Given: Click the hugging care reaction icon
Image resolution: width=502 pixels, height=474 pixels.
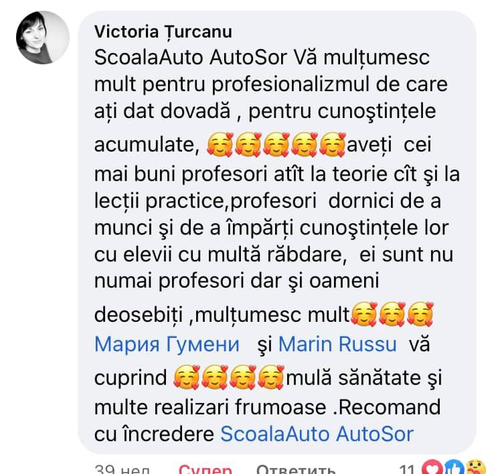Looking at the screenshot, I should click(475, 467).
